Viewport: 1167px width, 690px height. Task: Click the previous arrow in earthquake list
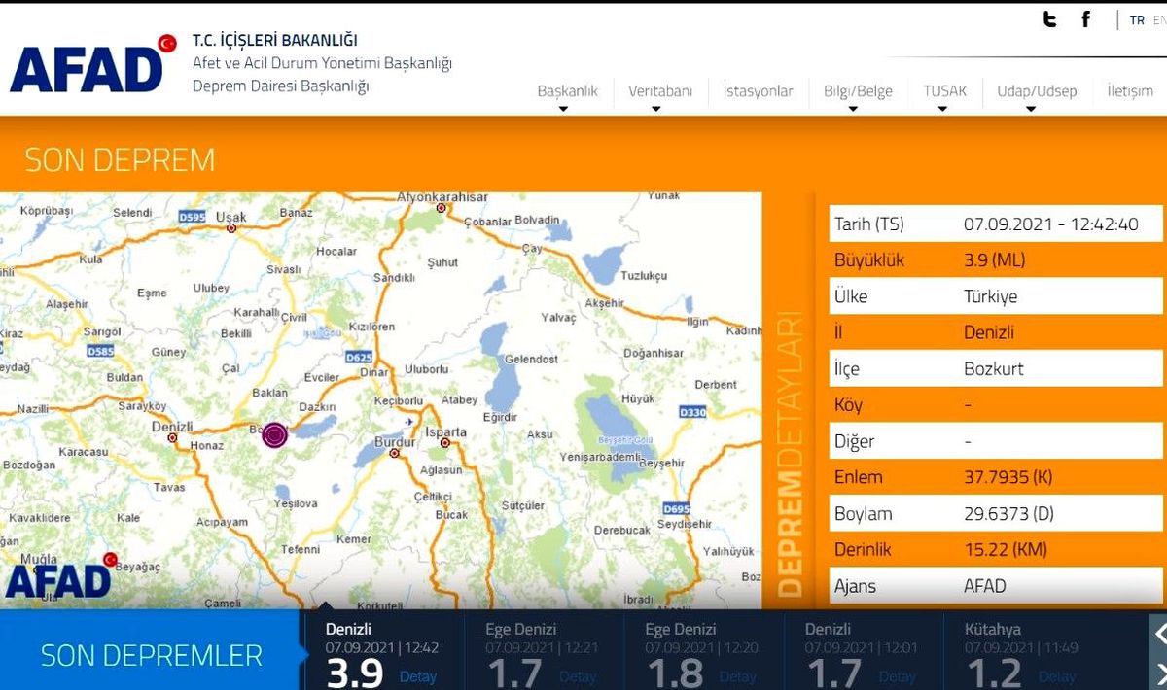coord(1159,634)
